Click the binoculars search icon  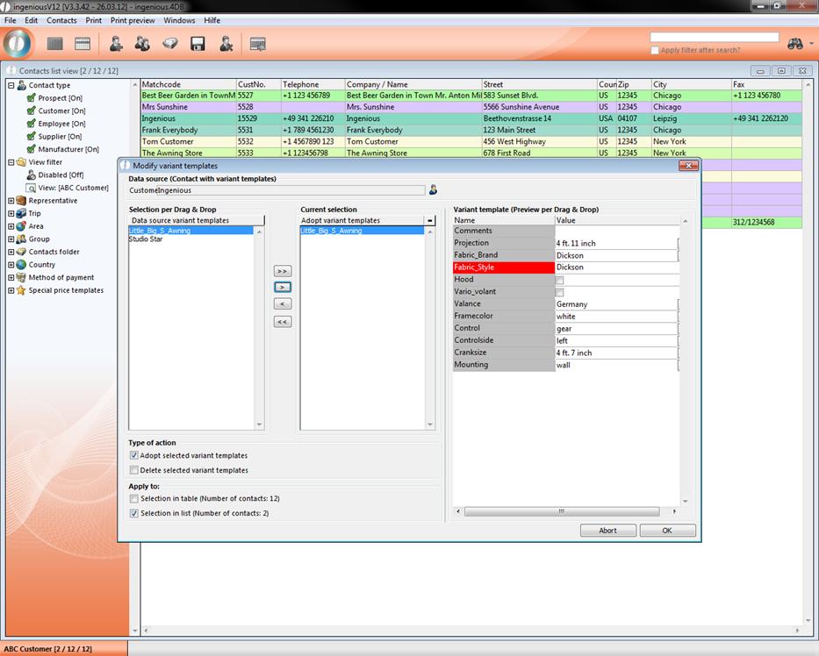[x=795, y=43]
